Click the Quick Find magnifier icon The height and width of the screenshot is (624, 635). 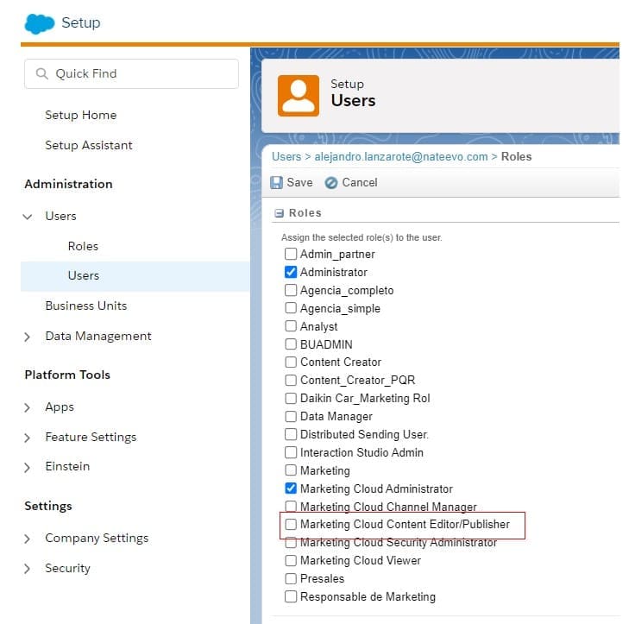41,74
